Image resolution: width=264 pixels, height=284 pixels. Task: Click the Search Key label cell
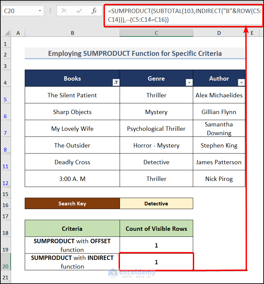(73, 203)
